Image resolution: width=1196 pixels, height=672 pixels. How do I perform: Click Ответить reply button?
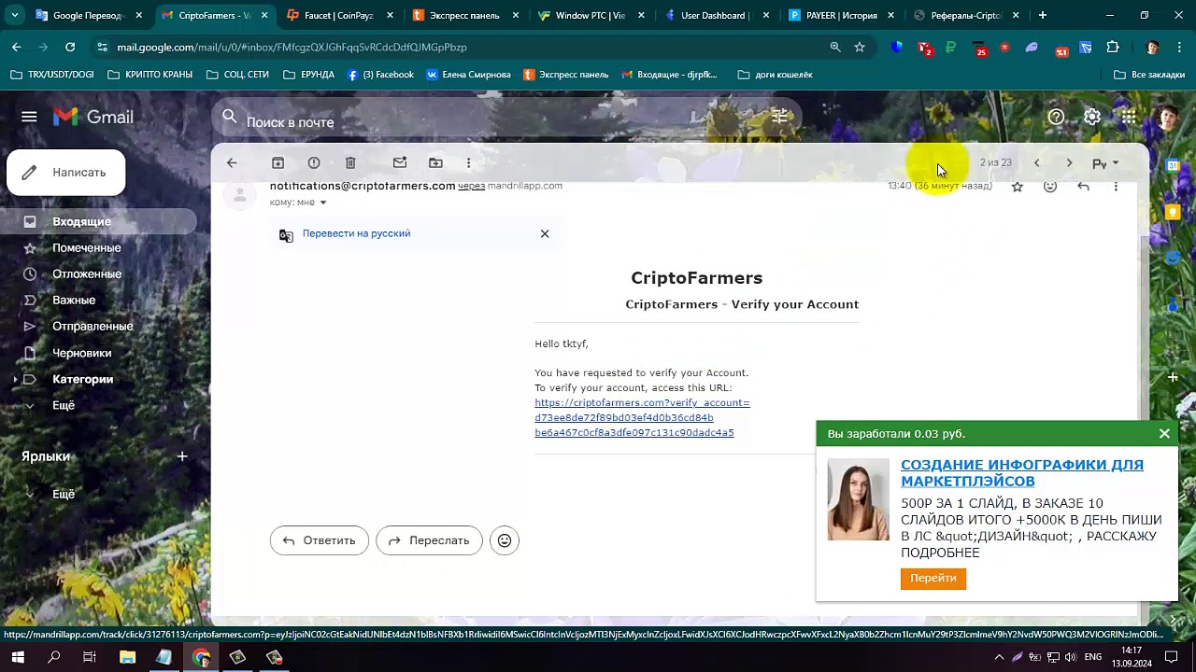point(320,540)
